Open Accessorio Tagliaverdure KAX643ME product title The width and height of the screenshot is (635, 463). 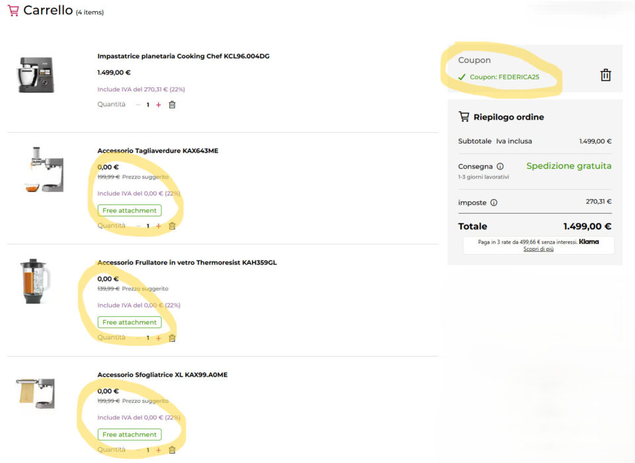coord(157,151)
